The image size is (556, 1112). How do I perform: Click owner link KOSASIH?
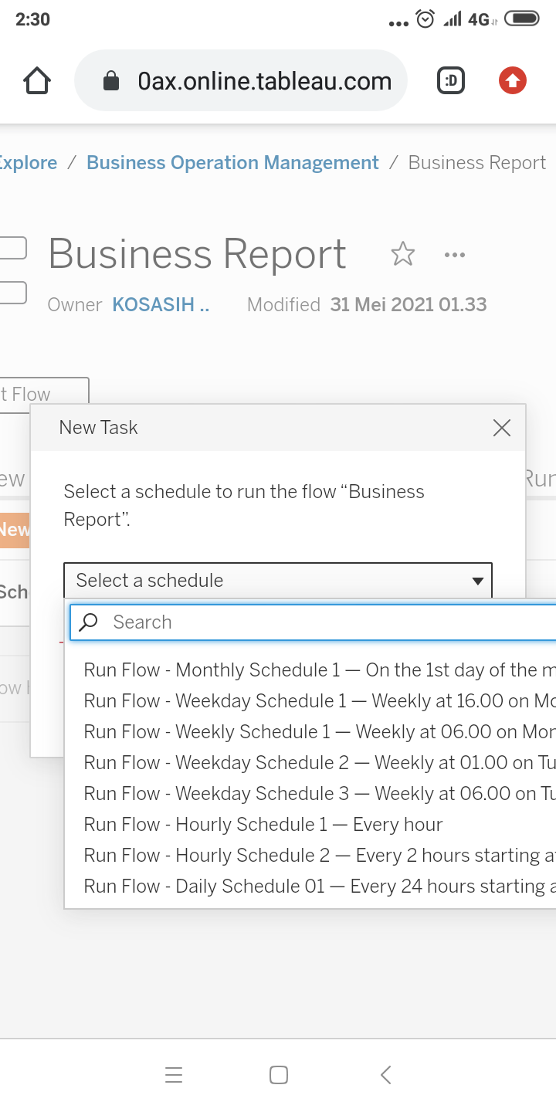(x=160, y=304)
